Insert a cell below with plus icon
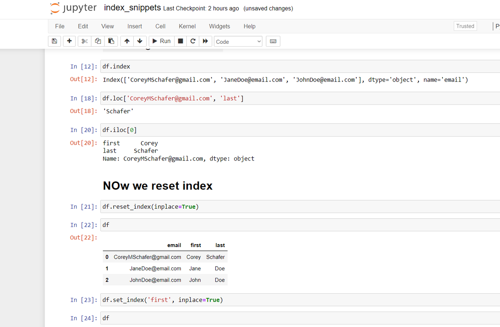The height and width of the screenshot is (327, 500). [x=69, y=41]
